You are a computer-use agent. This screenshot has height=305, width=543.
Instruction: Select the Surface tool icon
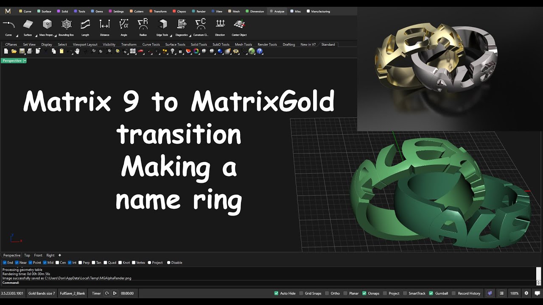28,24
